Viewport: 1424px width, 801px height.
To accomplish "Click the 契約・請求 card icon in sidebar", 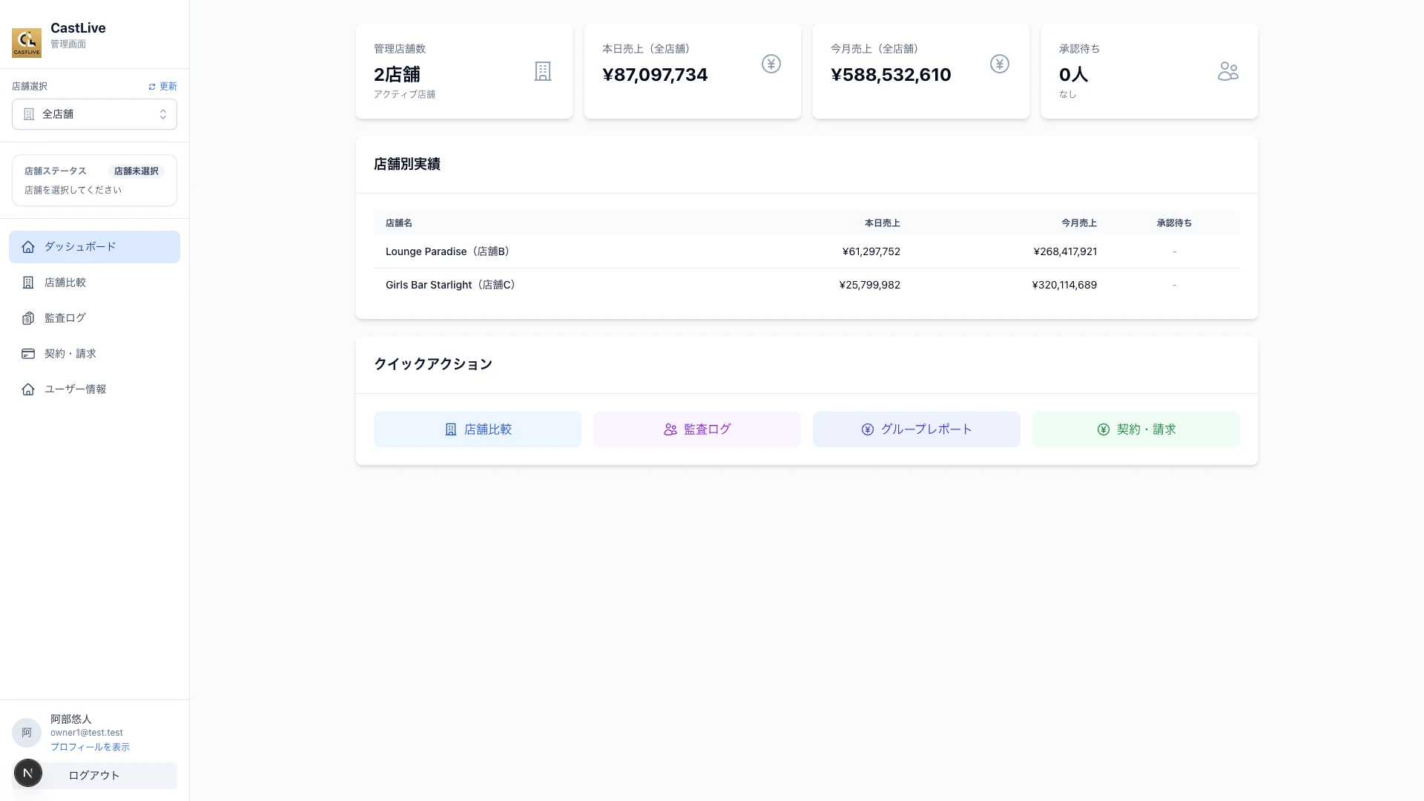I will pos(28,354).
